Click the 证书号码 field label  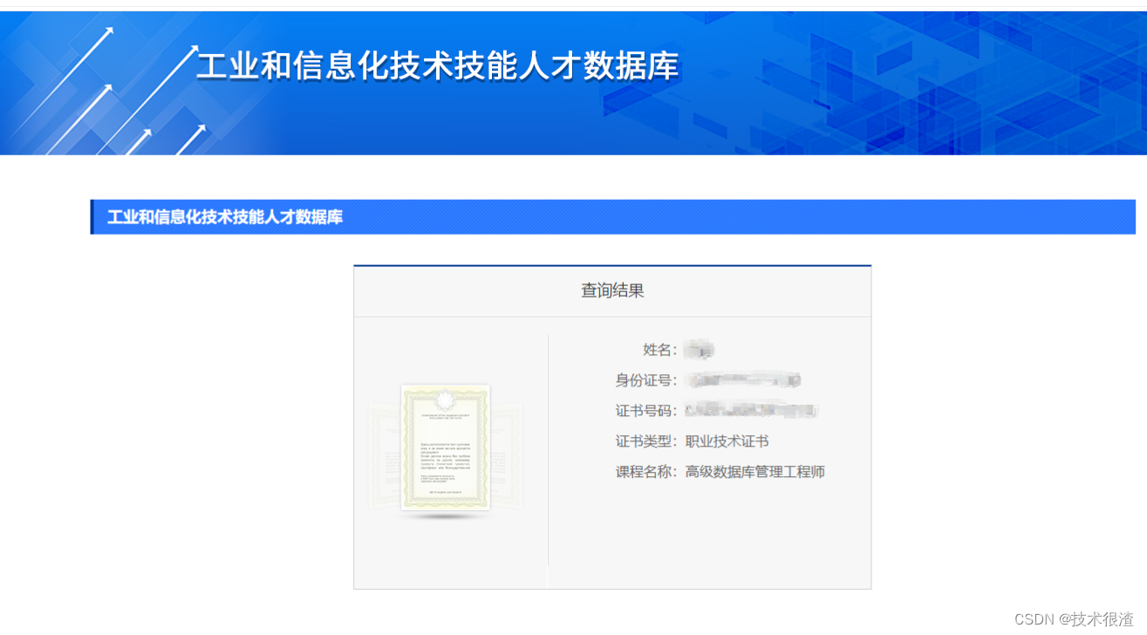pos(646,411)
